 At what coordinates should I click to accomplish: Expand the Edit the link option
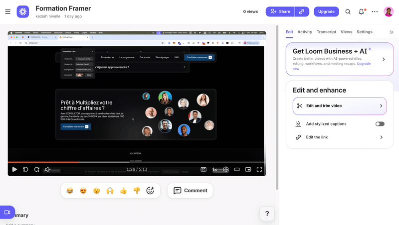pyautogui.click(x=340, y=137)
